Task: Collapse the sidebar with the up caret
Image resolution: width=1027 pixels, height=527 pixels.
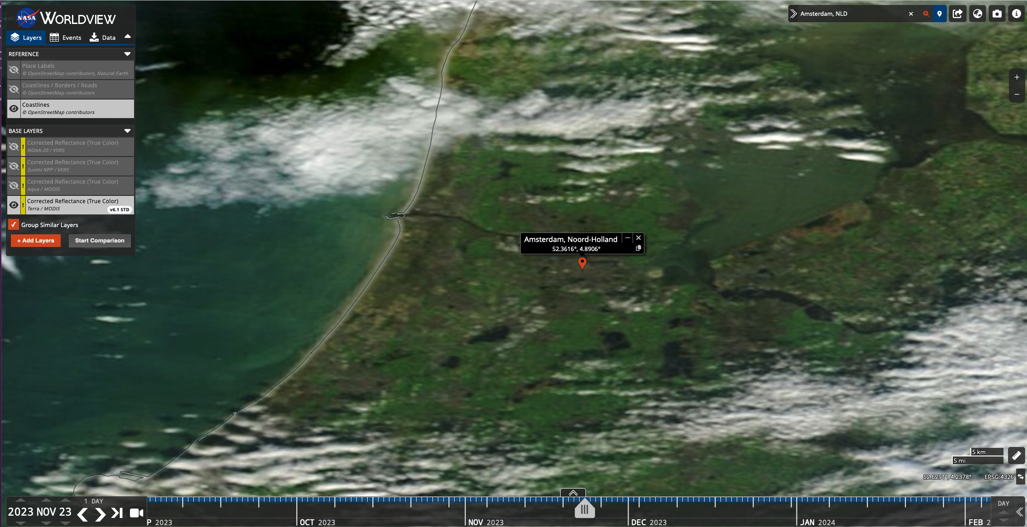Action: (x=128, y=37)
